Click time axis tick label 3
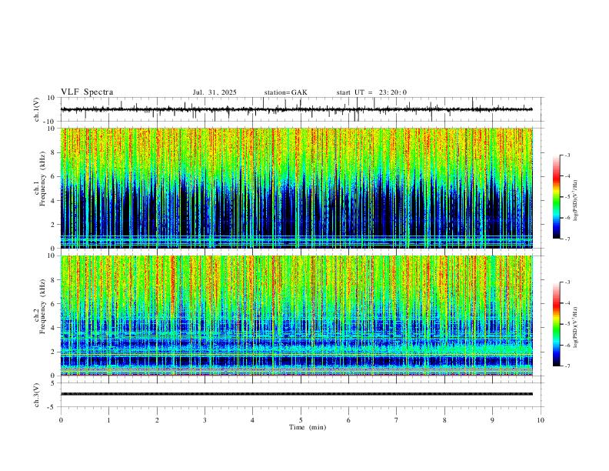 tap(205, 420)
